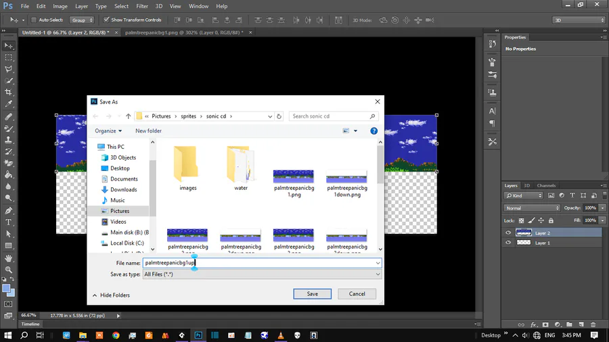Select the Dodge tool
609x342 pixels.
point(9,198)
